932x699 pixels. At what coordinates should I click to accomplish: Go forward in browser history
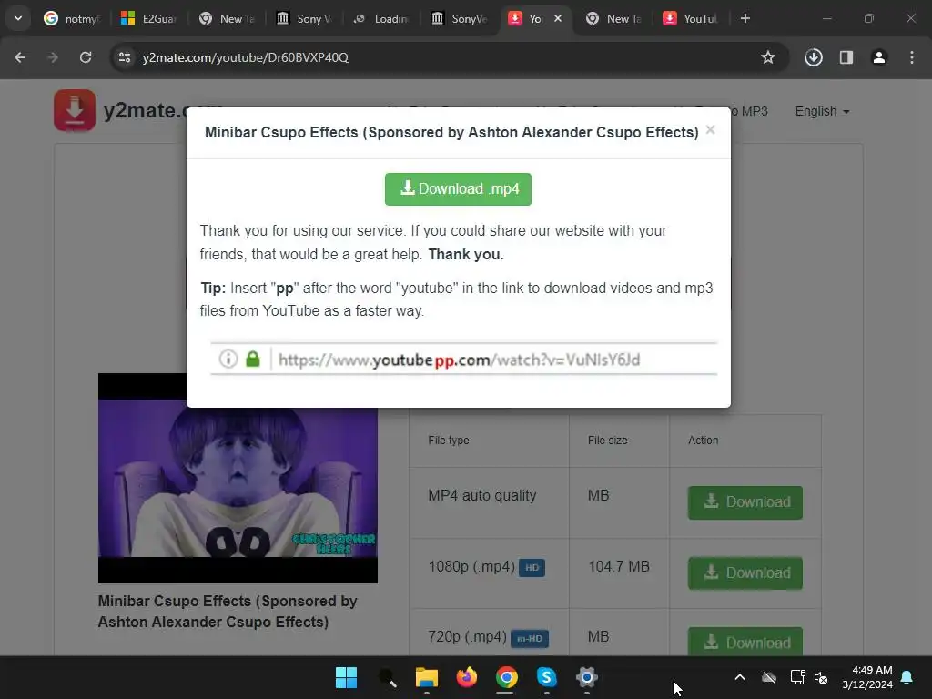(x=53, y=57)
